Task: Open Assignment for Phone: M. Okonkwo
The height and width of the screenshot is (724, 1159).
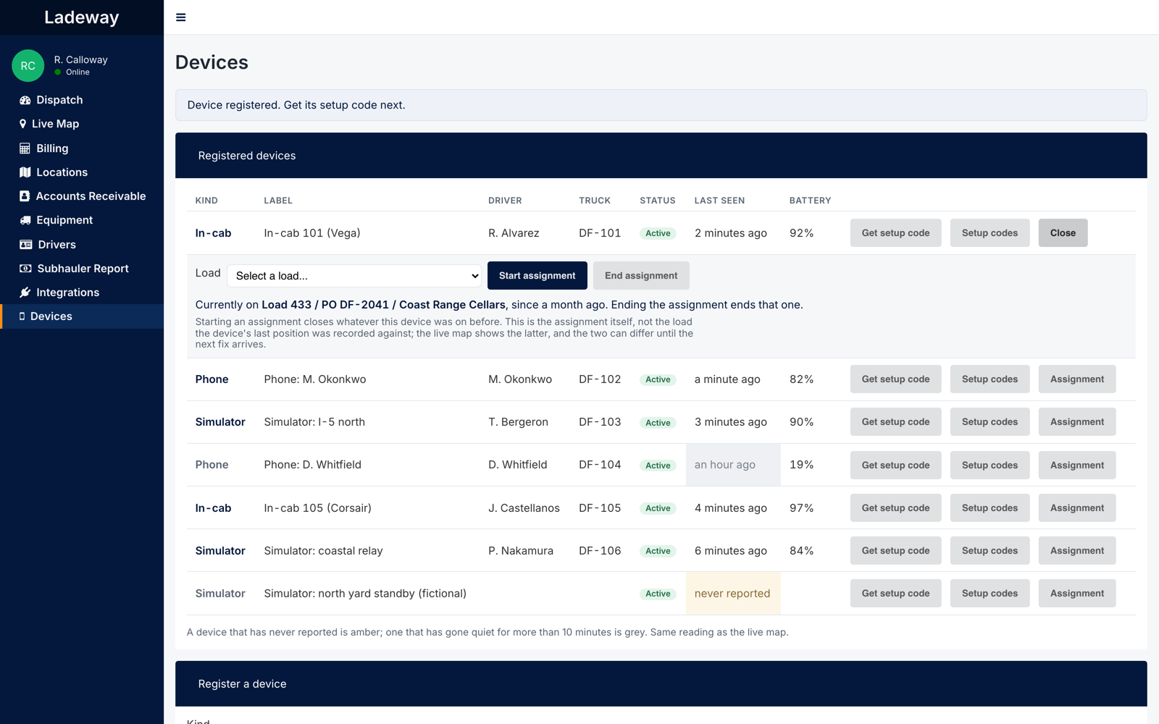Action: 1077,379
